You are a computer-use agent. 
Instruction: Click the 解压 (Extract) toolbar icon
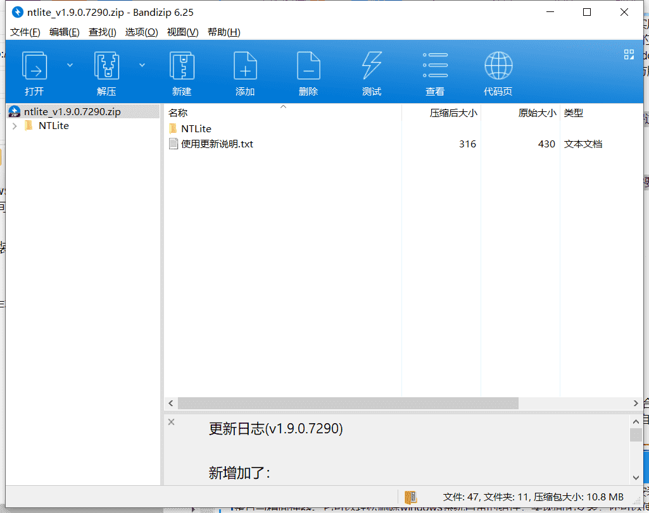point(106,66)
